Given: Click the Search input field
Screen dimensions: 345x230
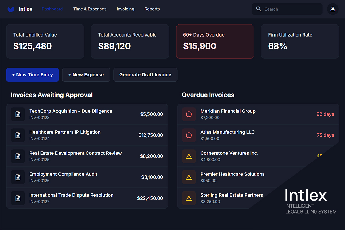Looking at the screenshot, I should (x=287, y=9).
